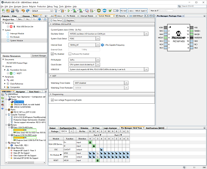Click the blue help icon in Project Resources

[x=39, y=19]
